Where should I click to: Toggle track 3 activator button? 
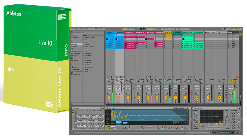tap(128, 98)
